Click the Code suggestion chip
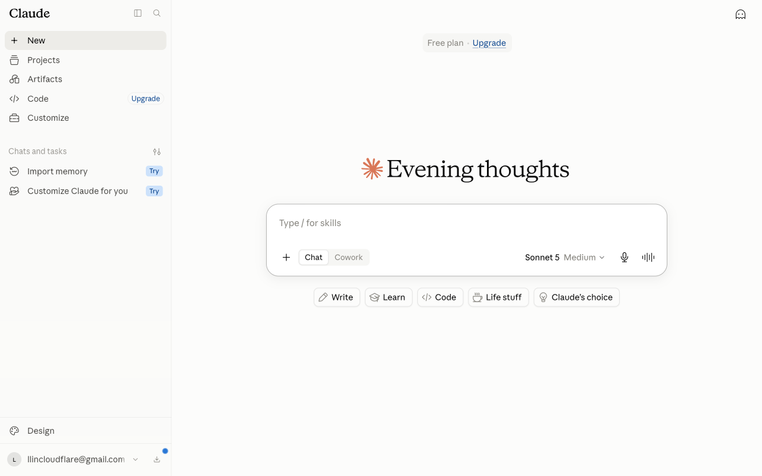Image resolution: width=762 pixels, height=476 pixels. [441, 297]
